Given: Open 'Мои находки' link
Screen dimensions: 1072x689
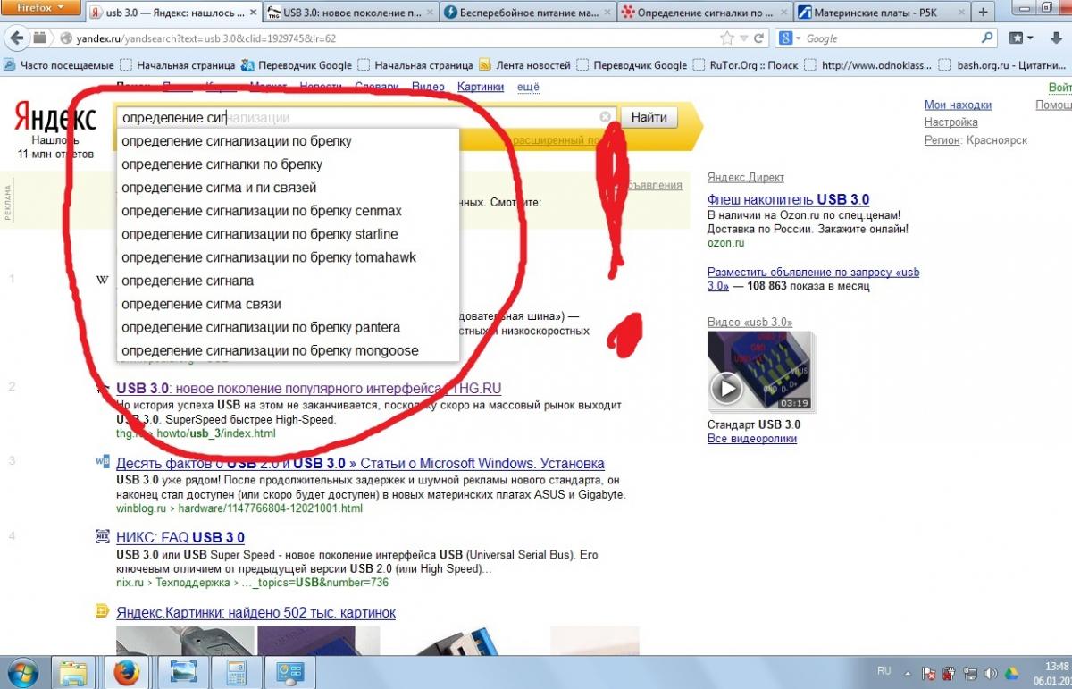Looking at the screenshot, I should (958, 105).
